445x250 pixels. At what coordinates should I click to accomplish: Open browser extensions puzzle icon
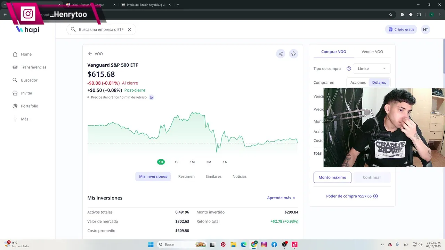pyautogui.click(x=419, y=15)
